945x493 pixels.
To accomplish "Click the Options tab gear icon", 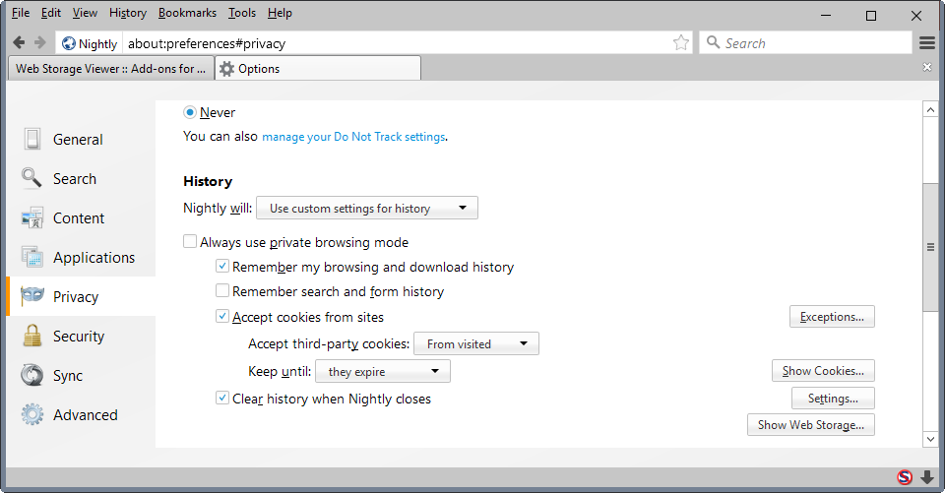I will point(226,69).
